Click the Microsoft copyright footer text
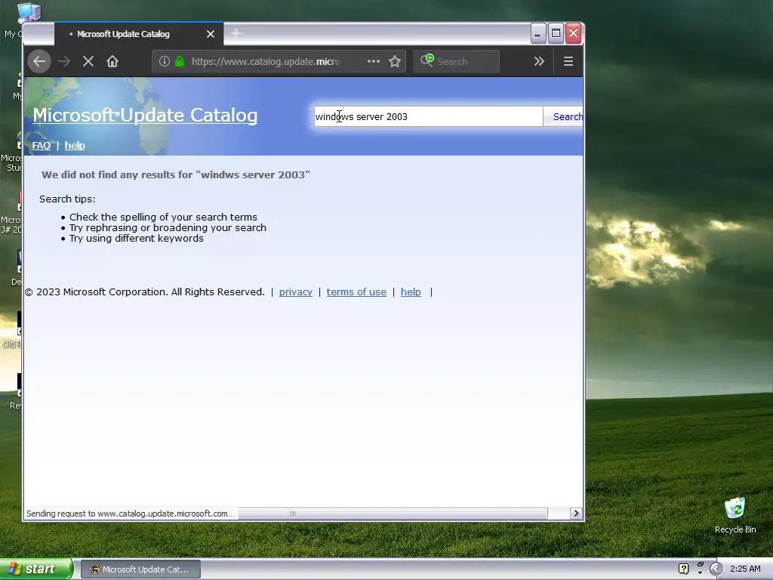773x580 pixels. tap(145, 292)
